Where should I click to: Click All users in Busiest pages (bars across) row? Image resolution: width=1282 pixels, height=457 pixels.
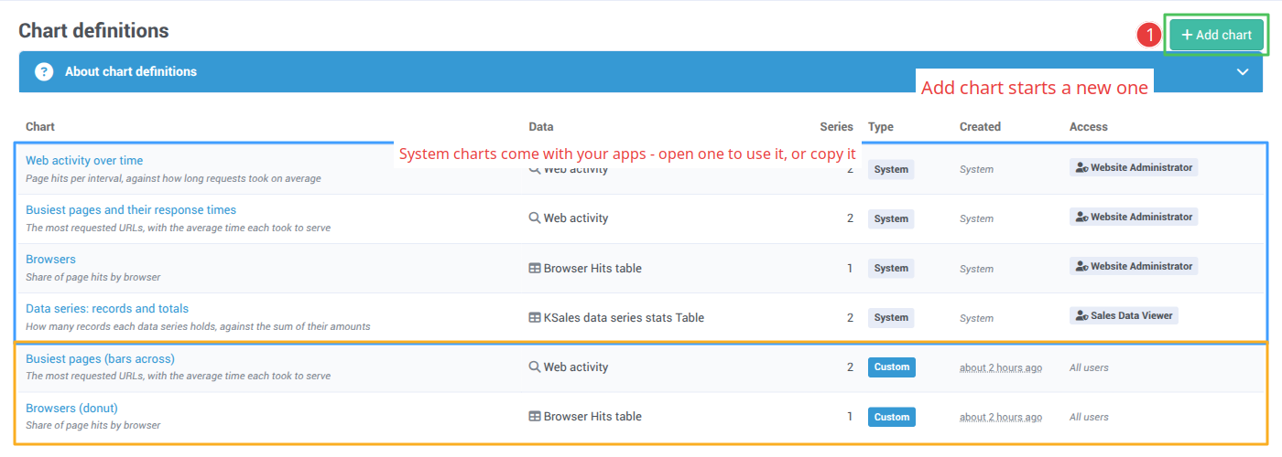pos(1089,367)
